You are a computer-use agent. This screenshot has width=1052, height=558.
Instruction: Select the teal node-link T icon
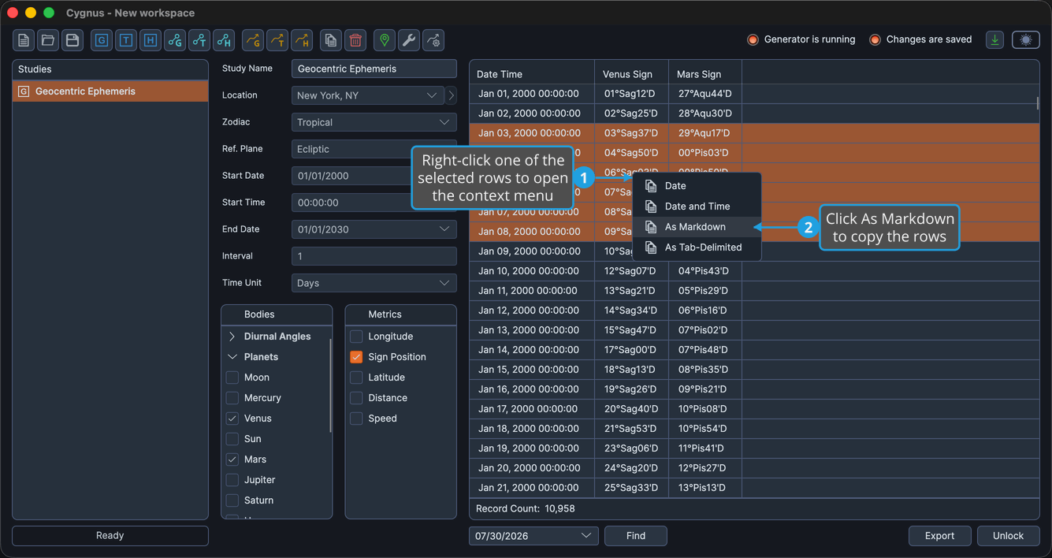click(x=199, y=40)
